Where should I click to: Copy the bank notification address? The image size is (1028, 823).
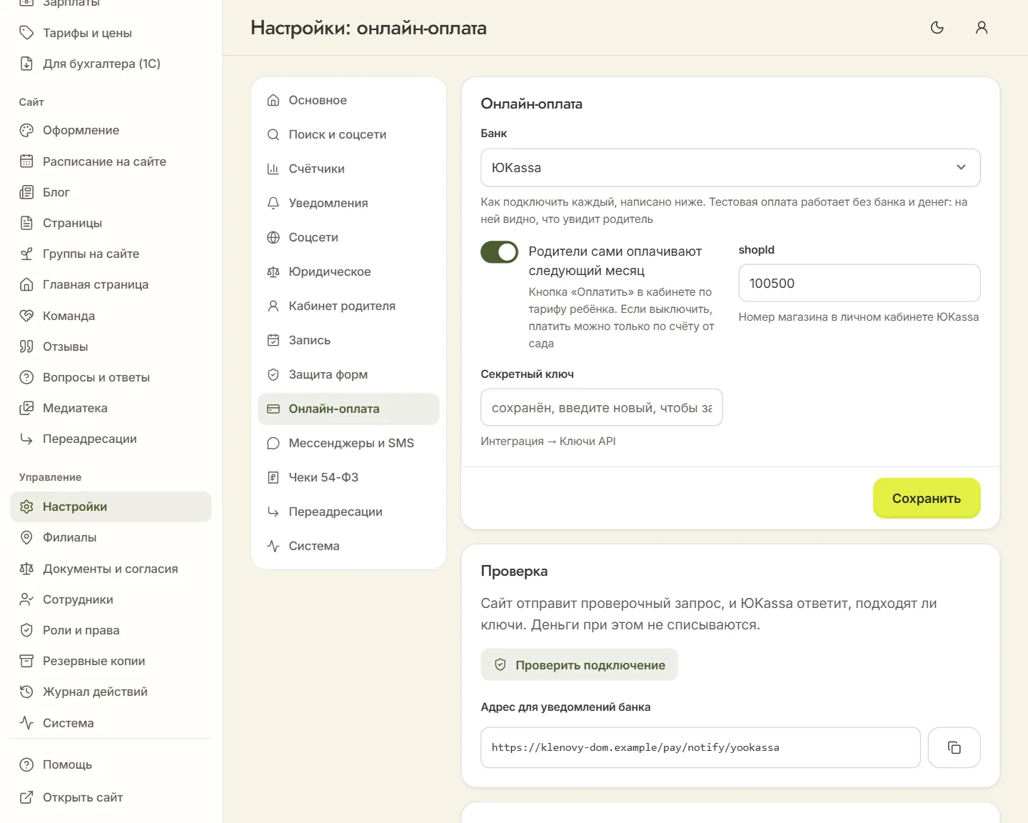point(954,747)
